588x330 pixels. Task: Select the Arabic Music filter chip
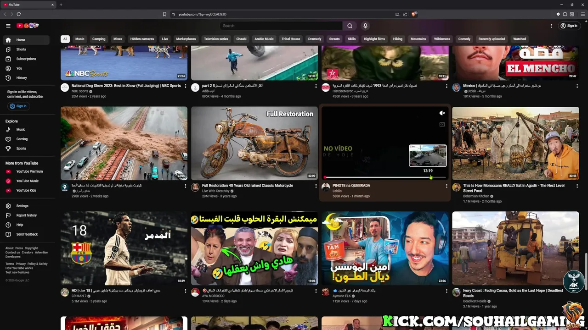[264, 39]
